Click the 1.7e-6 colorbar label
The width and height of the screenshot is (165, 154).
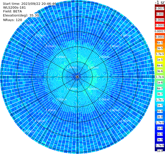coord(160,77)
